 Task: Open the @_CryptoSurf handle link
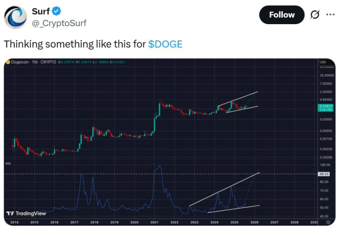59,23
